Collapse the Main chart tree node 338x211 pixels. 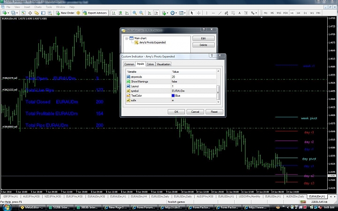[127, 38]
